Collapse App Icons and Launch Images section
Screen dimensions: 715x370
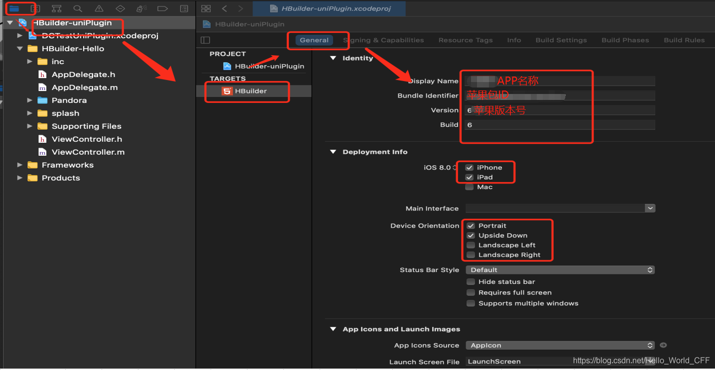[x=333, y=329]
